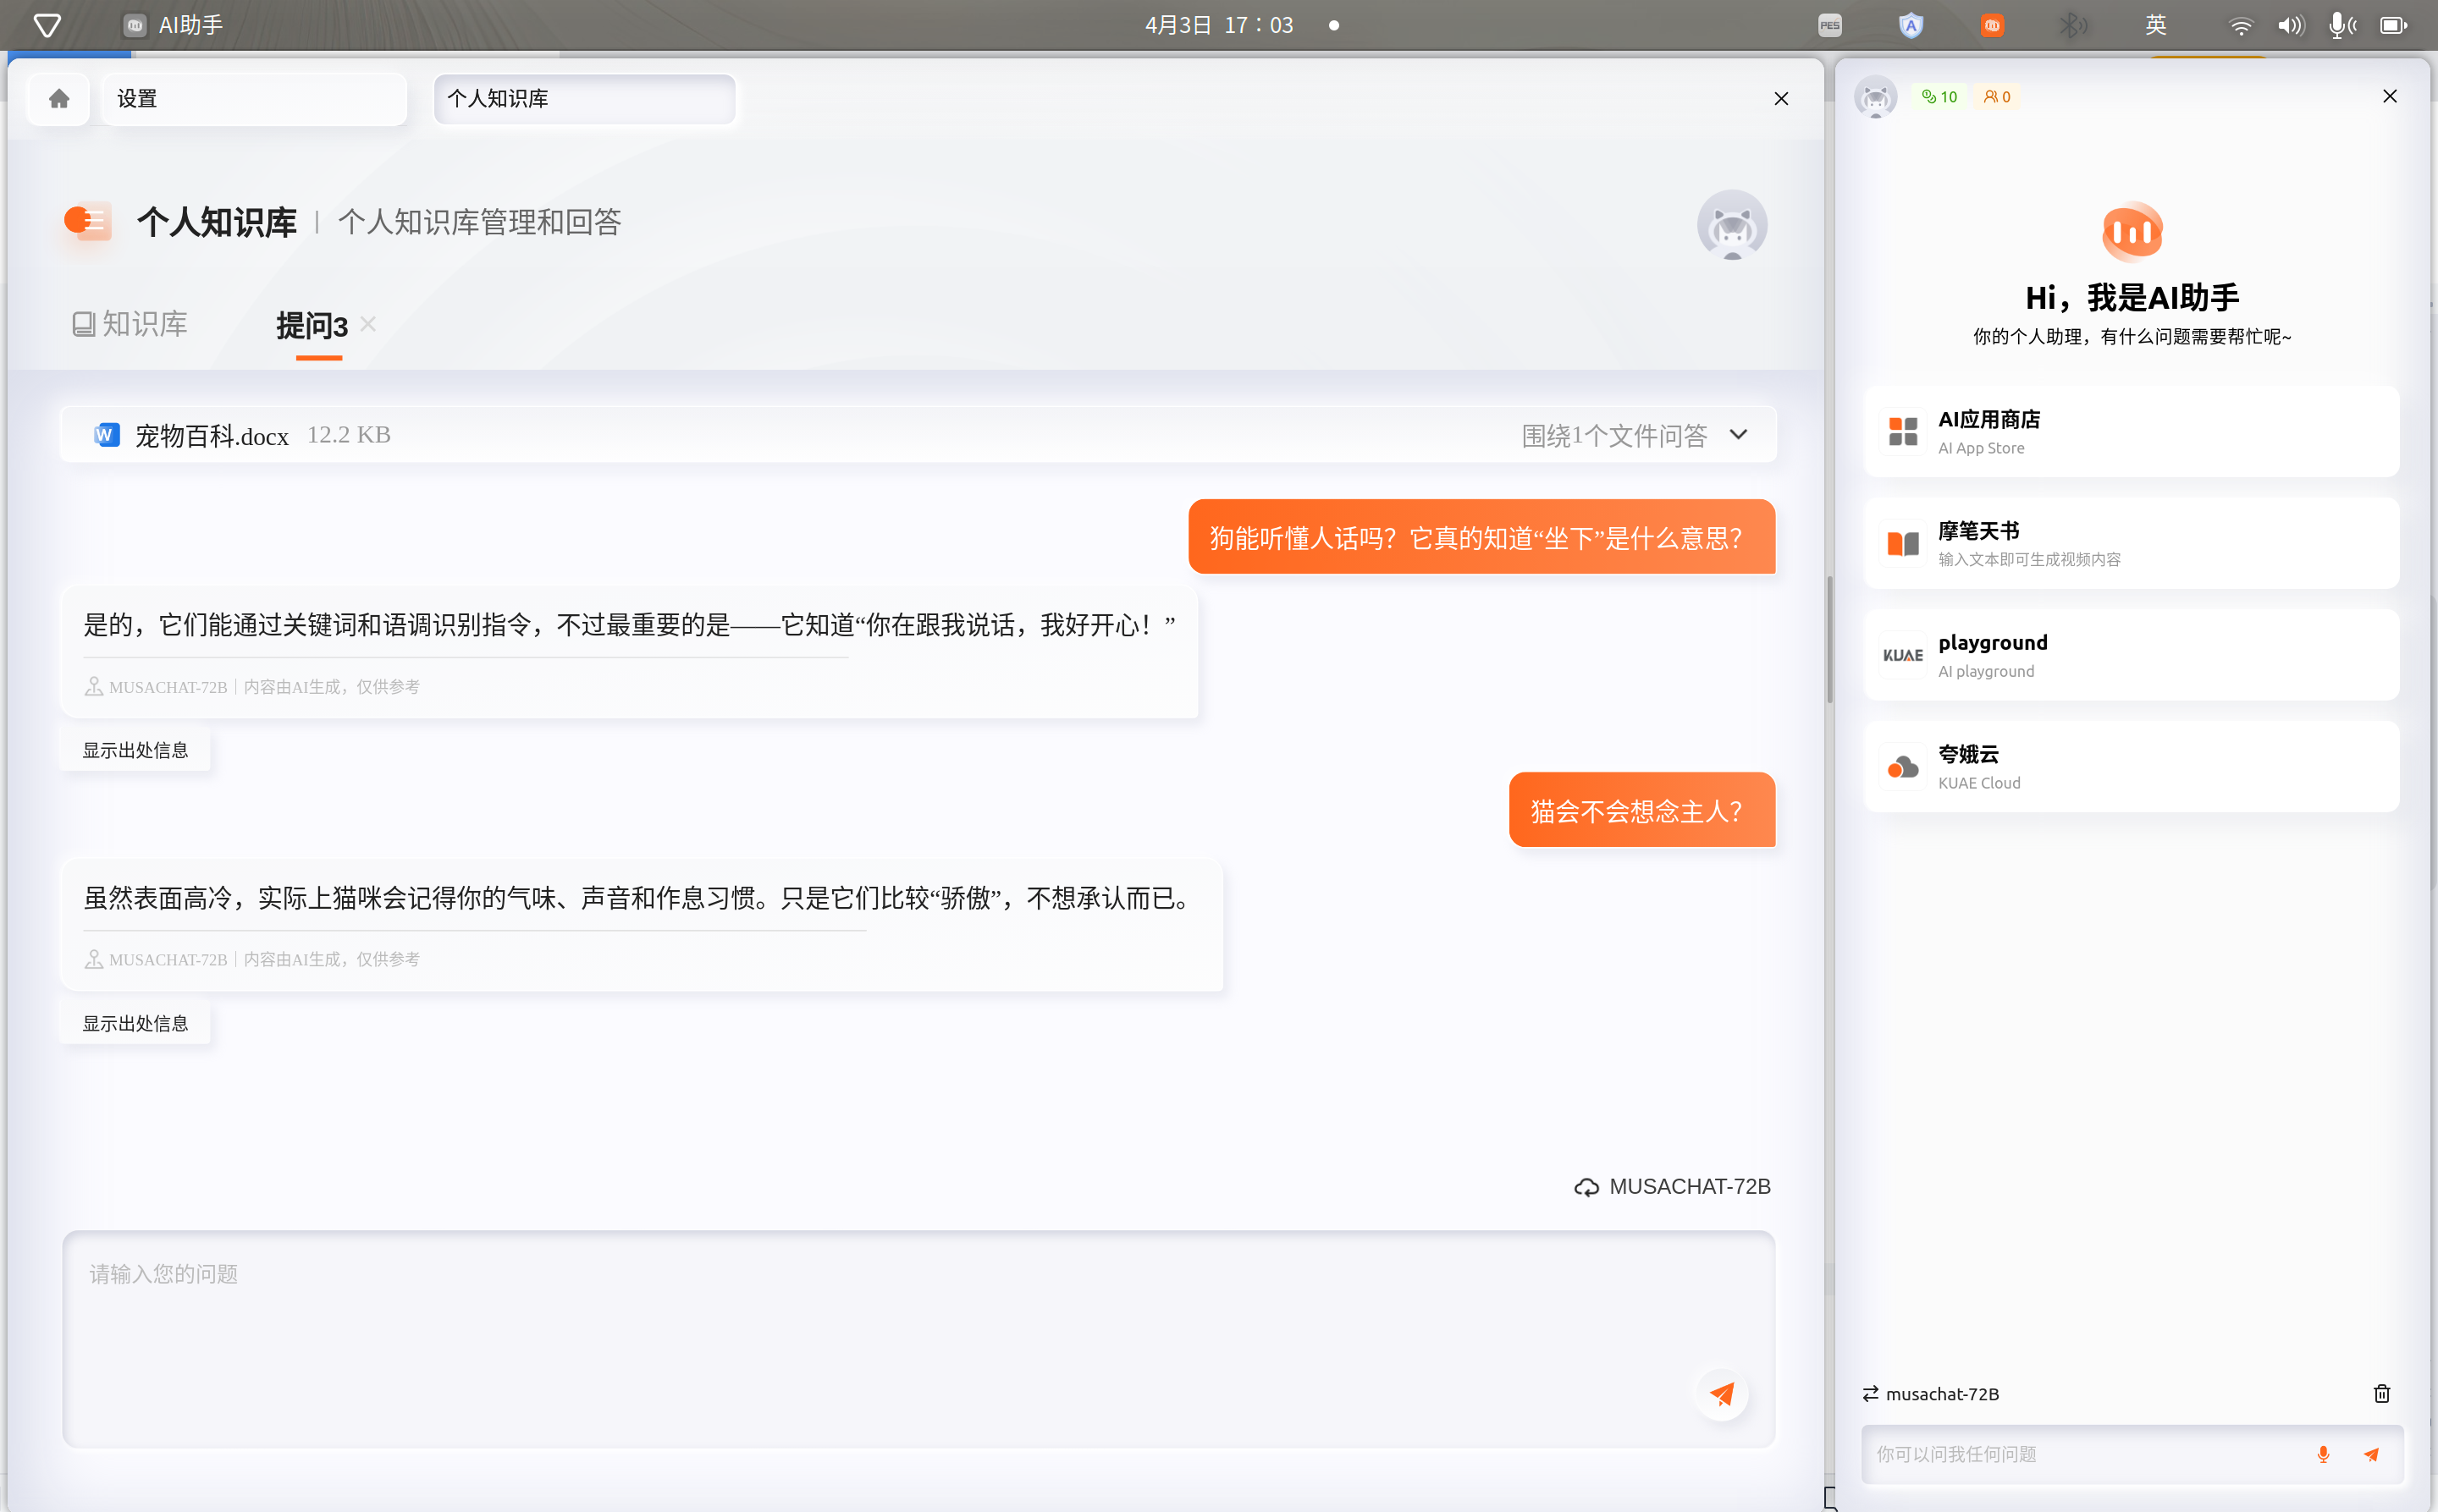This screenshot has width=2438, height=1512.
Task: Click the Word icon on 宠物百科.docx
Action: [x=106, y=434]
